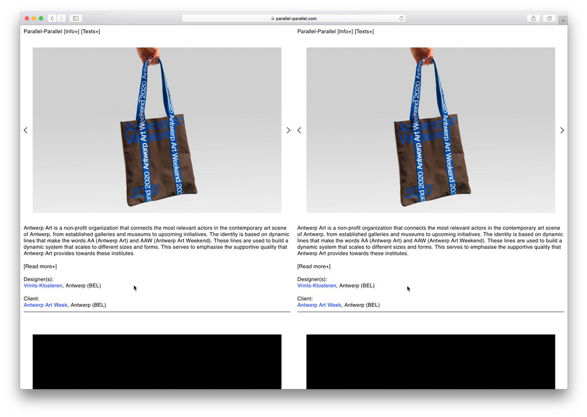The image size is (587, 417).
Task: Expand [Info+] in the right panel header
Action: click(x=345, y=31)
